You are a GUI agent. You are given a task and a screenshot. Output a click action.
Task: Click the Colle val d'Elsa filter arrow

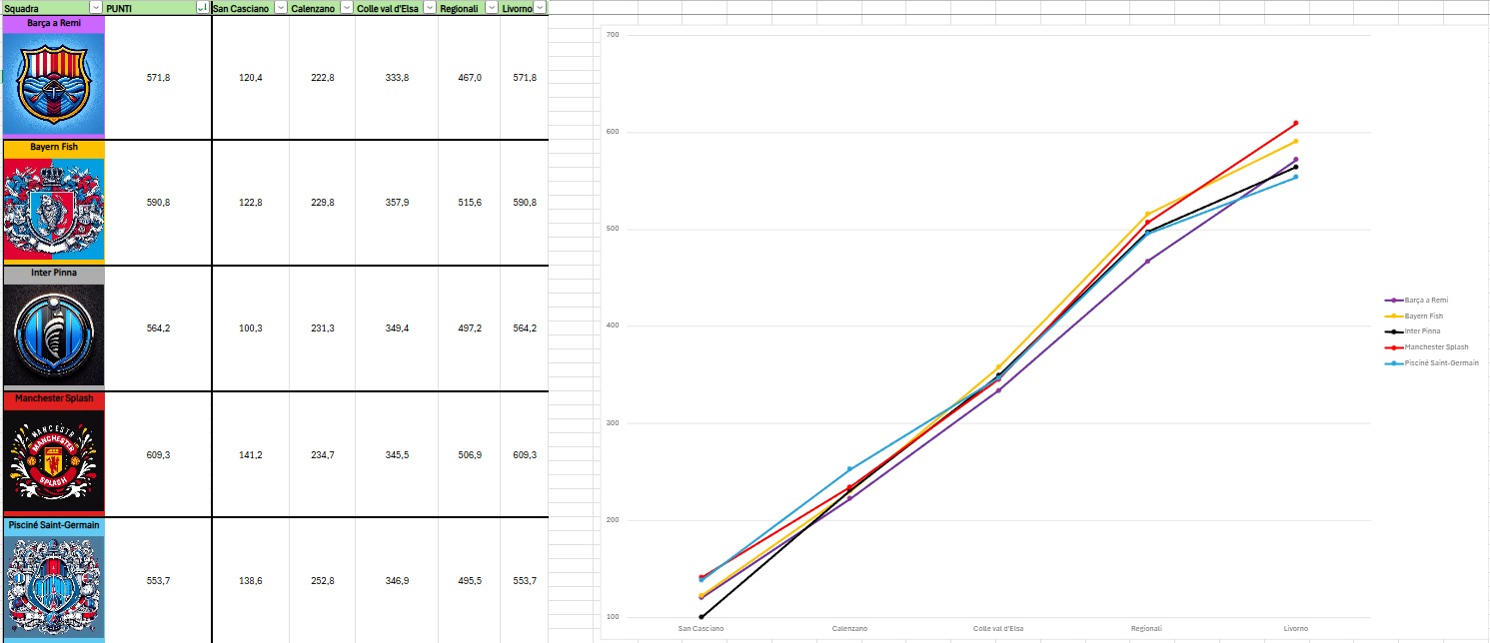[429, 8]
